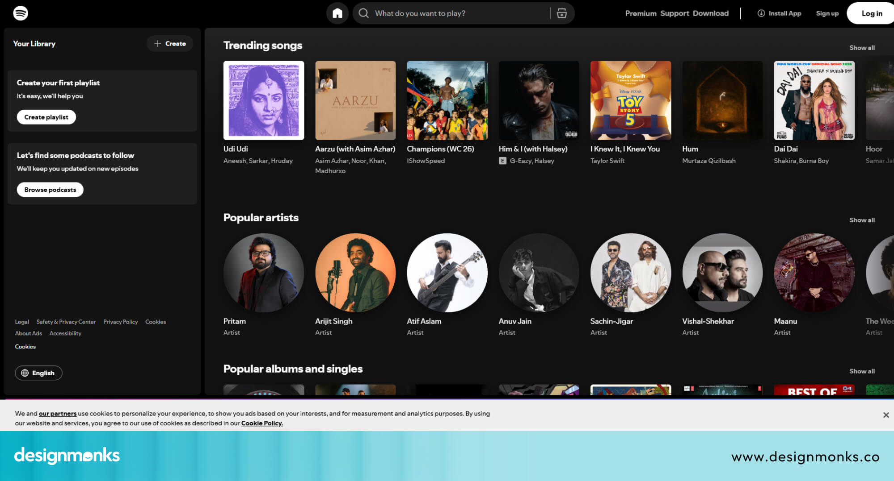
Task: Click explicit E badge on Him & I
Action: 502,161
